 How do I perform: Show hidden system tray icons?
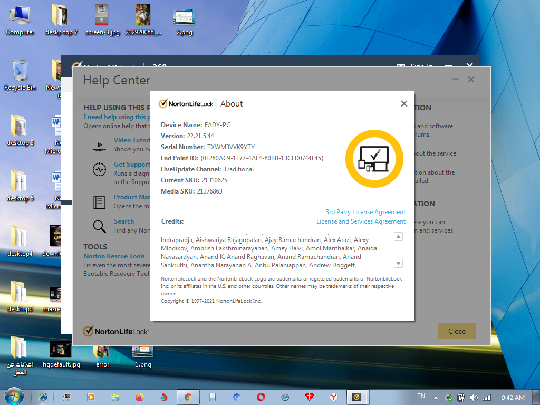(x=436, y=398)
